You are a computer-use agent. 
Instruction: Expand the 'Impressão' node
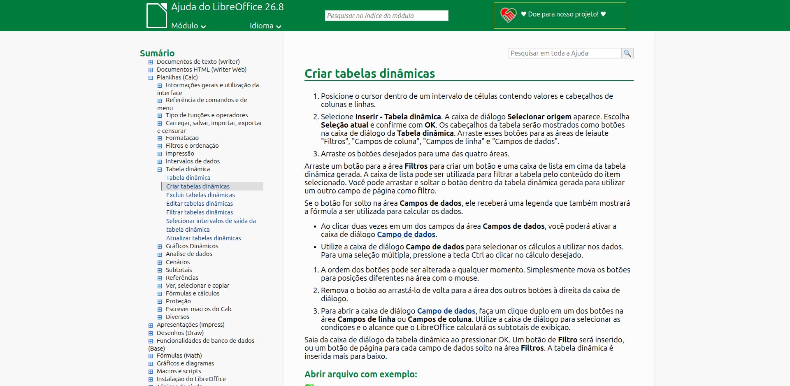coord(160,154)
